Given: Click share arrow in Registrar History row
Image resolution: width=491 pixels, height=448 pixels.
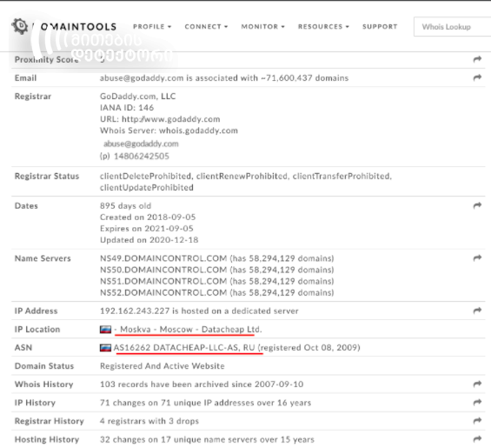Looking at the screenshot, I should (x=477, y=420).
